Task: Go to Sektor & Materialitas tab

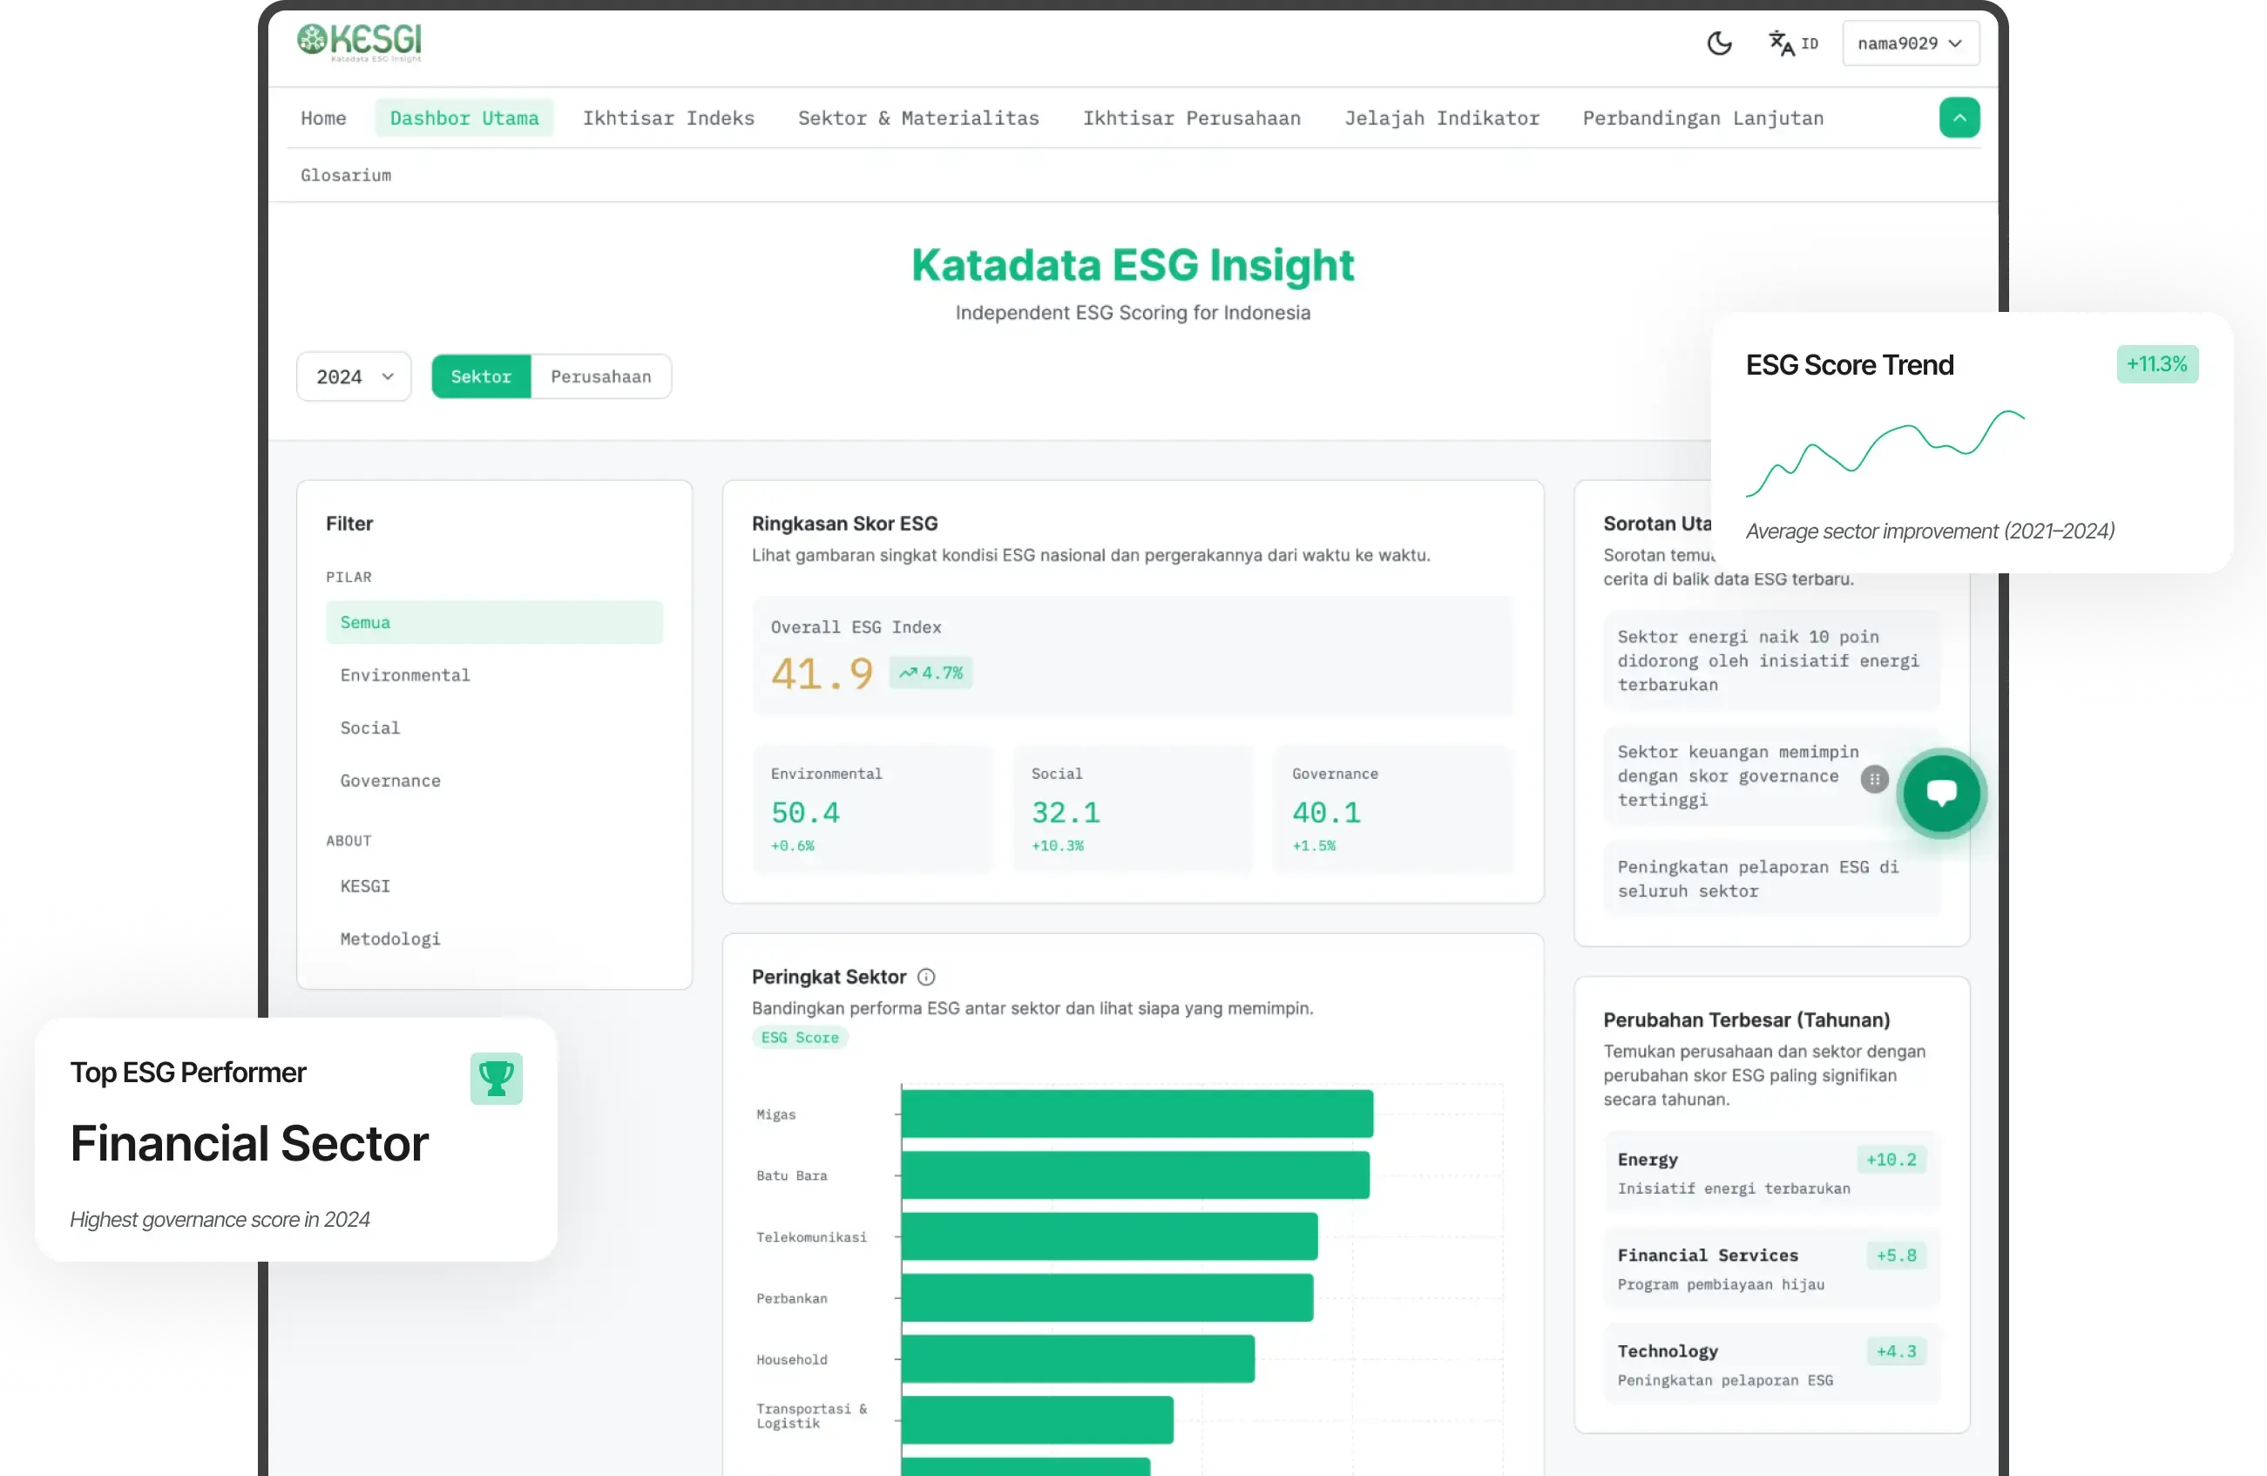Action: point(917,118)
